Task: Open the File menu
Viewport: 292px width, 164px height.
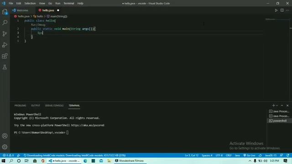Action: 11,3
